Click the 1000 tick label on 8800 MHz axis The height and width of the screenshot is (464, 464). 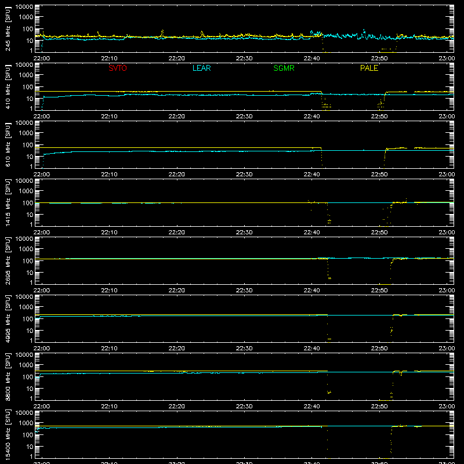(x=26, y=365)
